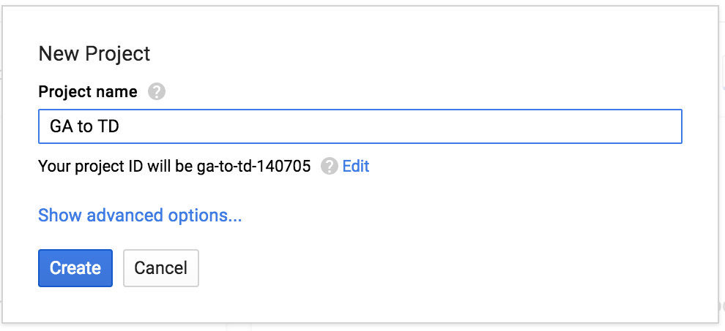Image resolution: width=725 pixels, height=331 pixels.
Task: Click the help icon beside Project name
Action: coord(156,92)
